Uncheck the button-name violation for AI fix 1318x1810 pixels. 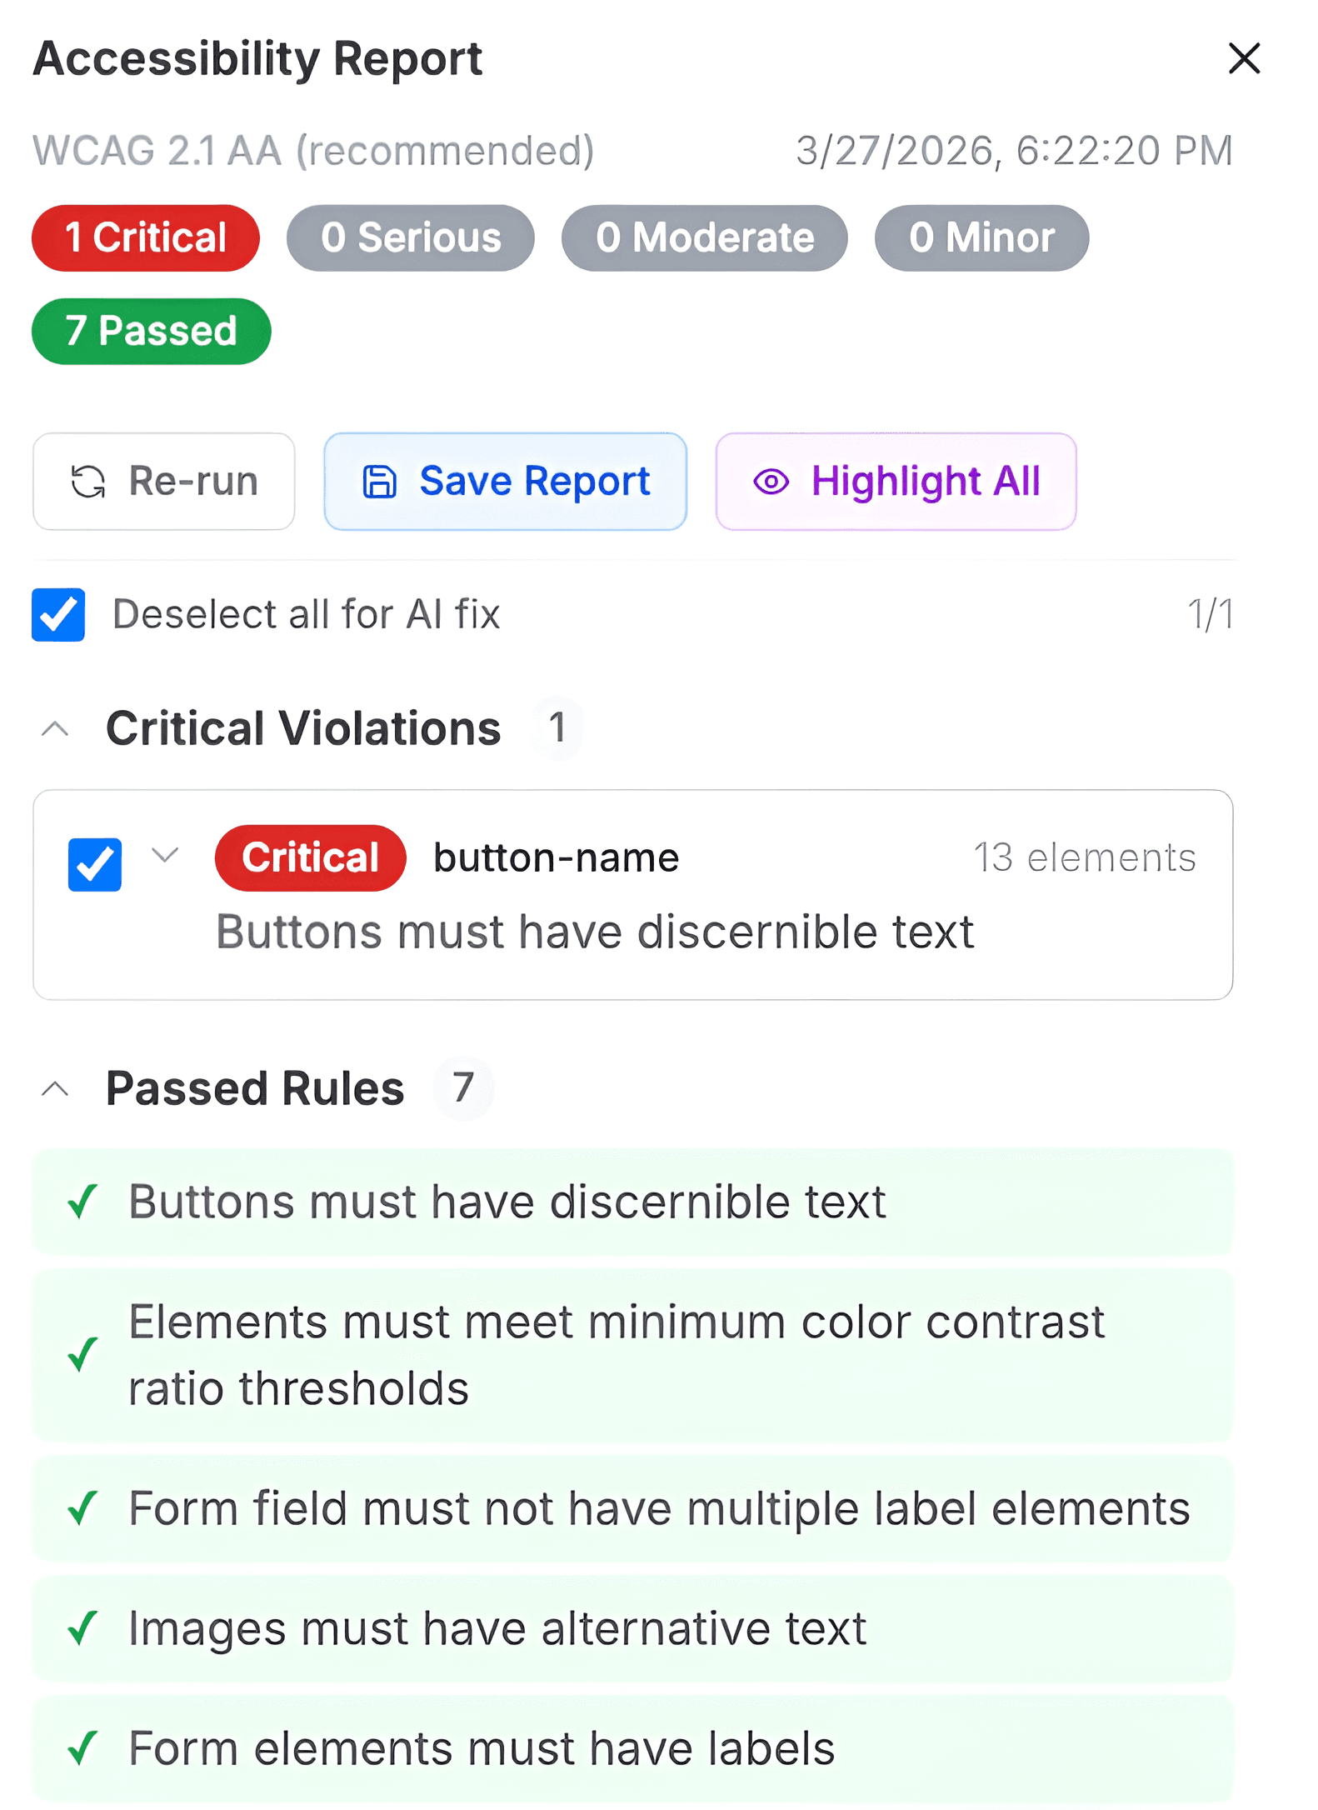coord(94,865)
